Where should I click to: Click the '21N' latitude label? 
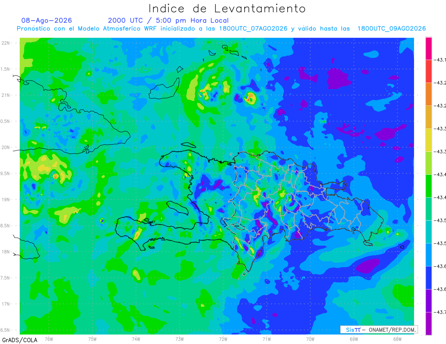tap(6, 95)
